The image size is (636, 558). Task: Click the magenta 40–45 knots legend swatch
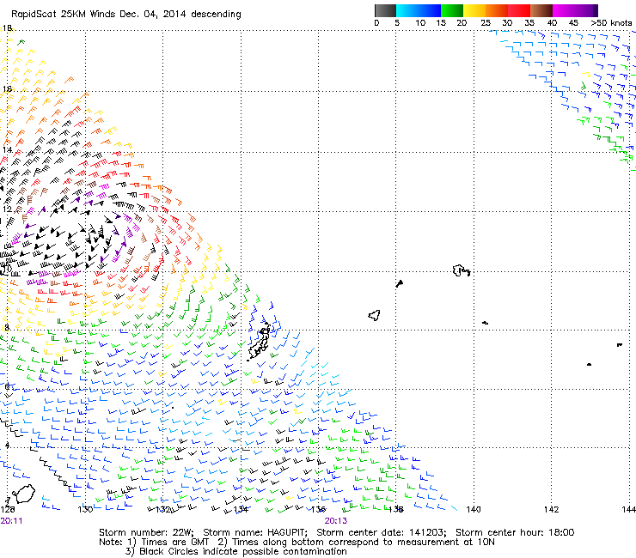(564, 10)
